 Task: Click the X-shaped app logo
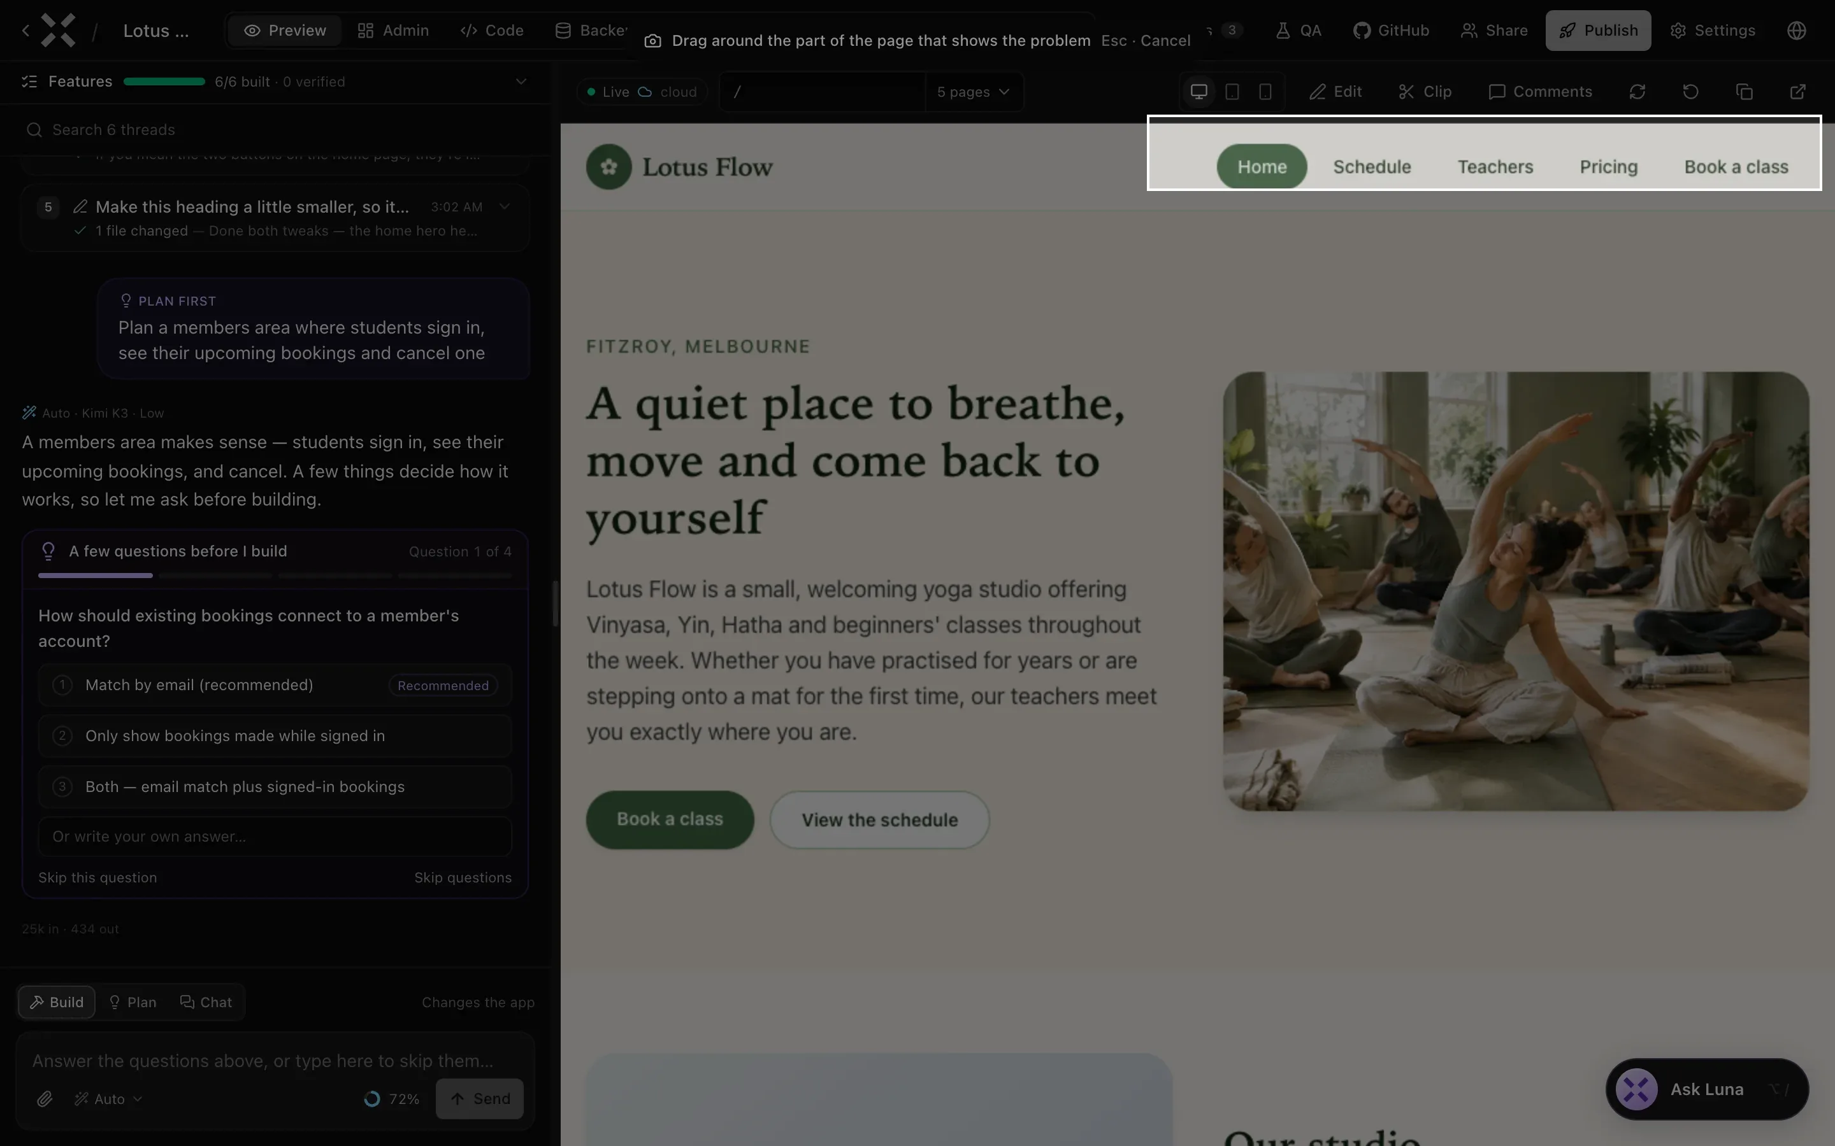tap(59, 31)
